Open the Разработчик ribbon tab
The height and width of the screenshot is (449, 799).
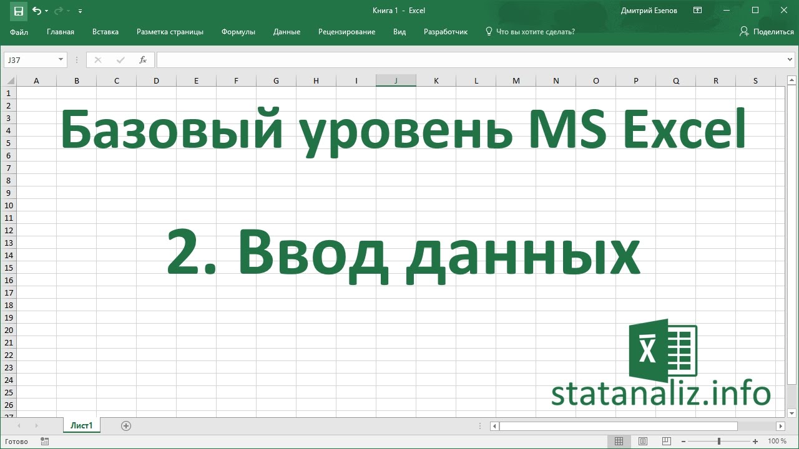pos(446,32)
